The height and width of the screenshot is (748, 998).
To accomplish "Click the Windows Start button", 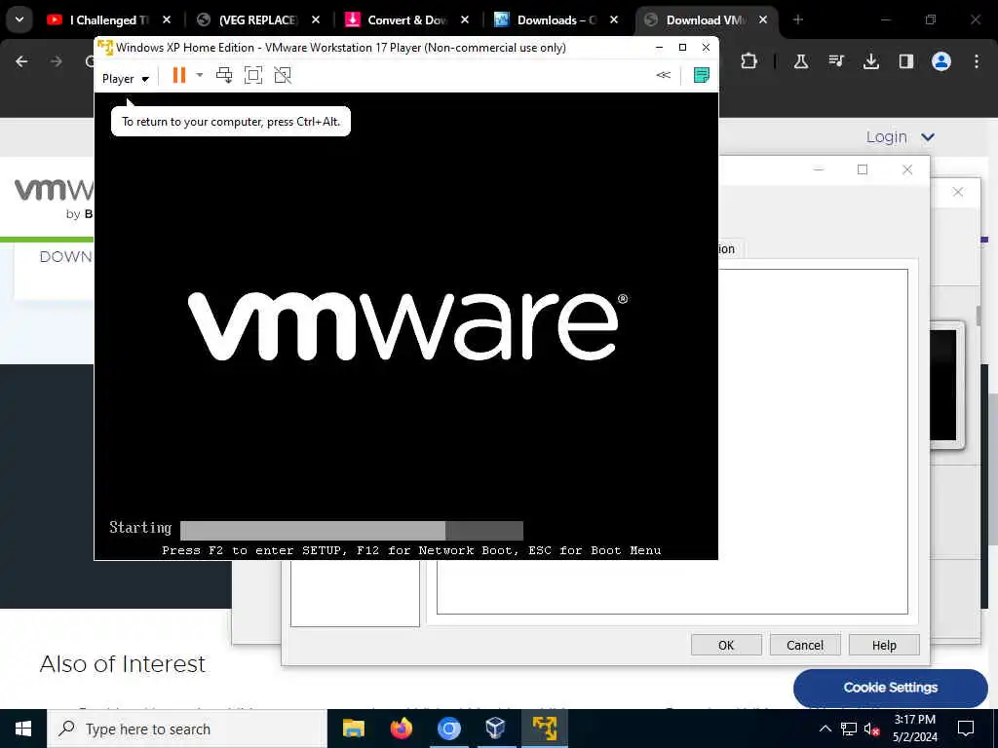I will point(23,729).
